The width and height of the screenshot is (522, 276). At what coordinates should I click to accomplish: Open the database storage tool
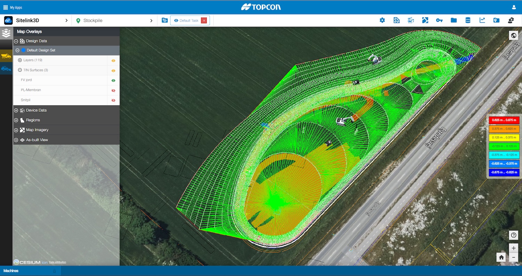pyautogui.click(x=467, y=20)
